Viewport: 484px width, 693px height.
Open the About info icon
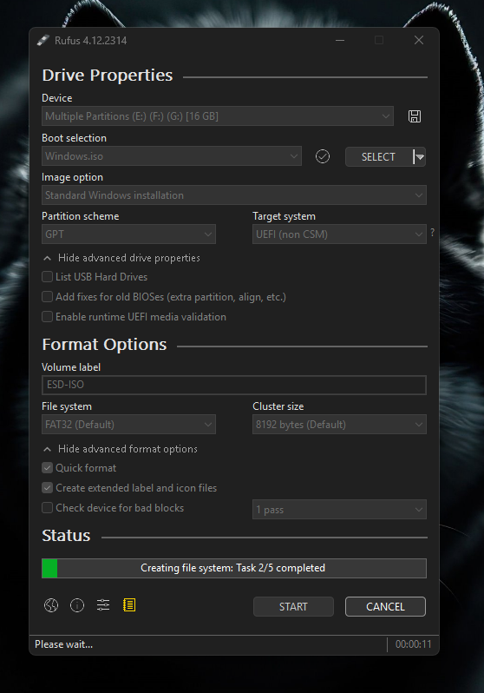77,605
